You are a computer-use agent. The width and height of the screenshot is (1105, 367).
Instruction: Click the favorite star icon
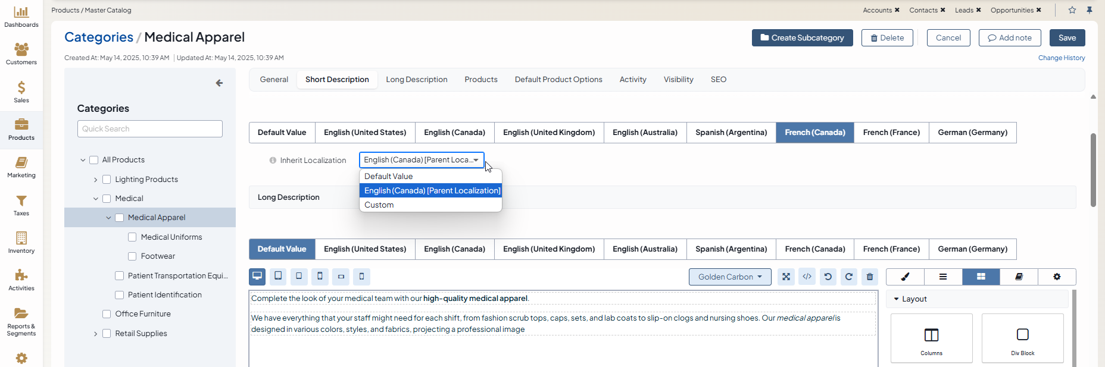pyautogui.click(x=1072, y=10)
